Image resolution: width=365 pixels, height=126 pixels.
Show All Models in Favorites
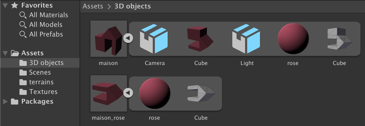[x=46, y=24]
